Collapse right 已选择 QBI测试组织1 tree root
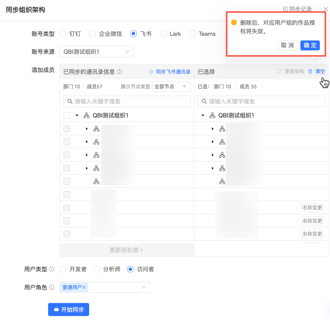This screenshot has width=330, height=320. 203,115
